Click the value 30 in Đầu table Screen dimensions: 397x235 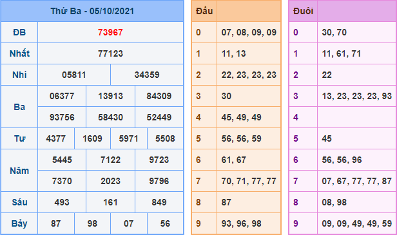click(x=226, y=96)
